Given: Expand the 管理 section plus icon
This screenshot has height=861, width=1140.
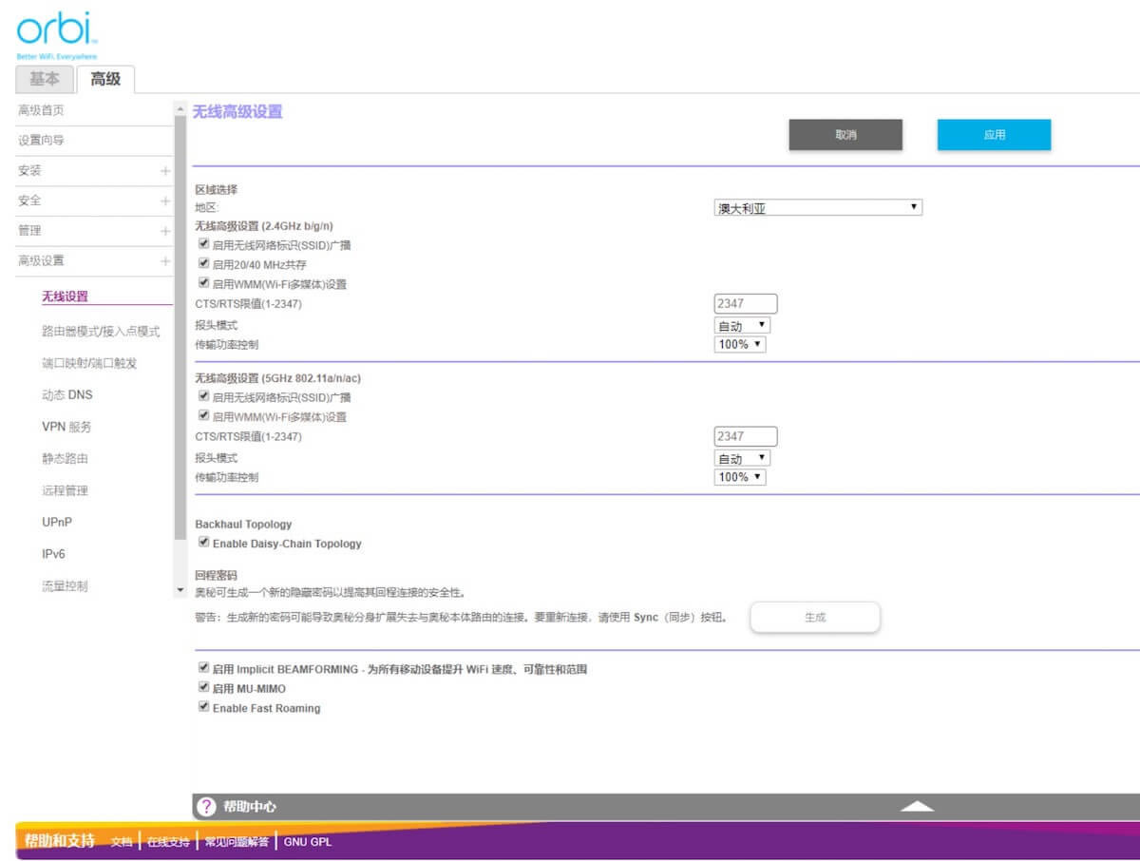Looking at the screenshot, I should click(x=165, y=231).
